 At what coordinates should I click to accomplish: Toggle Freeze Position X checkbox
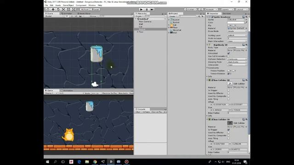pos(229,71)
